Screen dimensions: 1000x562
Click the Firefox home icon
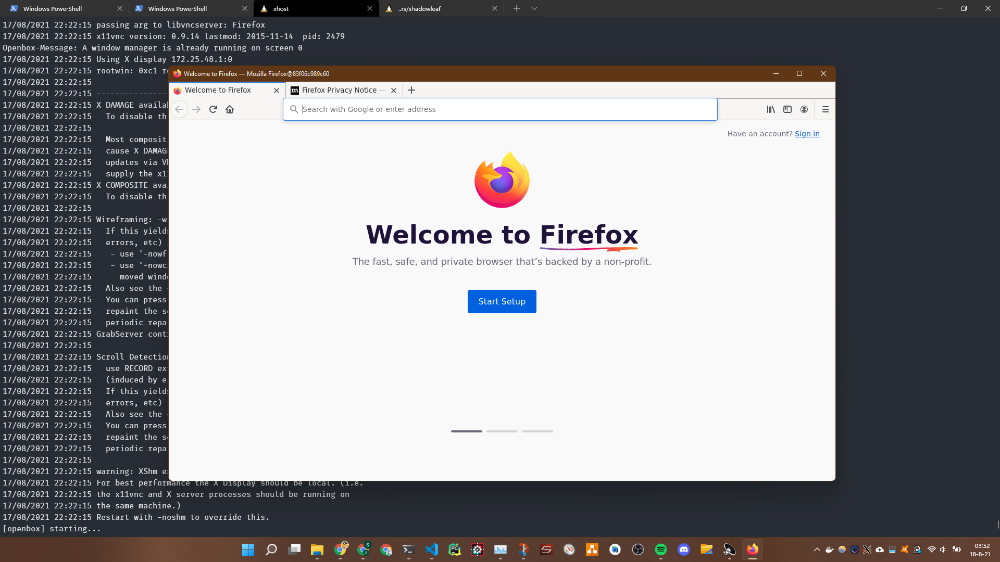[230, 109]
